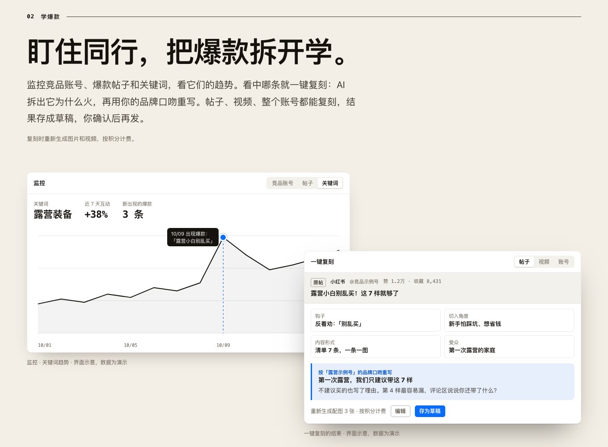
Task: Click the 10/09 axis label
Action: pyautogui.click(x=223, y=345)
